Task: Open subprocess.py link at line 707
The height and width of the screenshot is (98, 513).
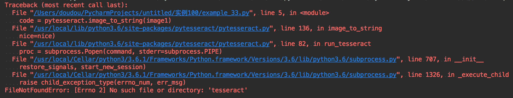Action: (x=215, y=59)
